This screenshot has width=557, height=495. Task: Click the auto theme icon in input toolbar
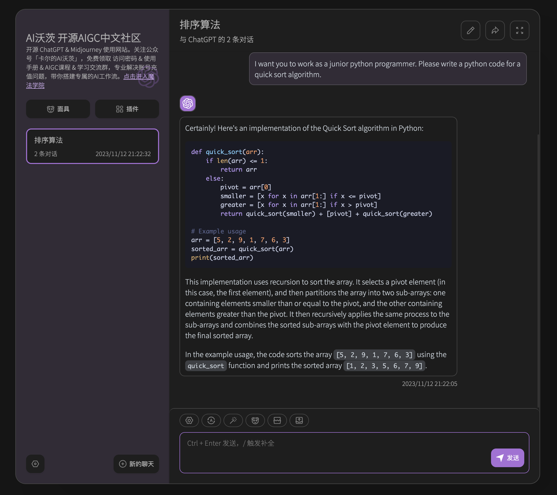click(x=211, y=420)
